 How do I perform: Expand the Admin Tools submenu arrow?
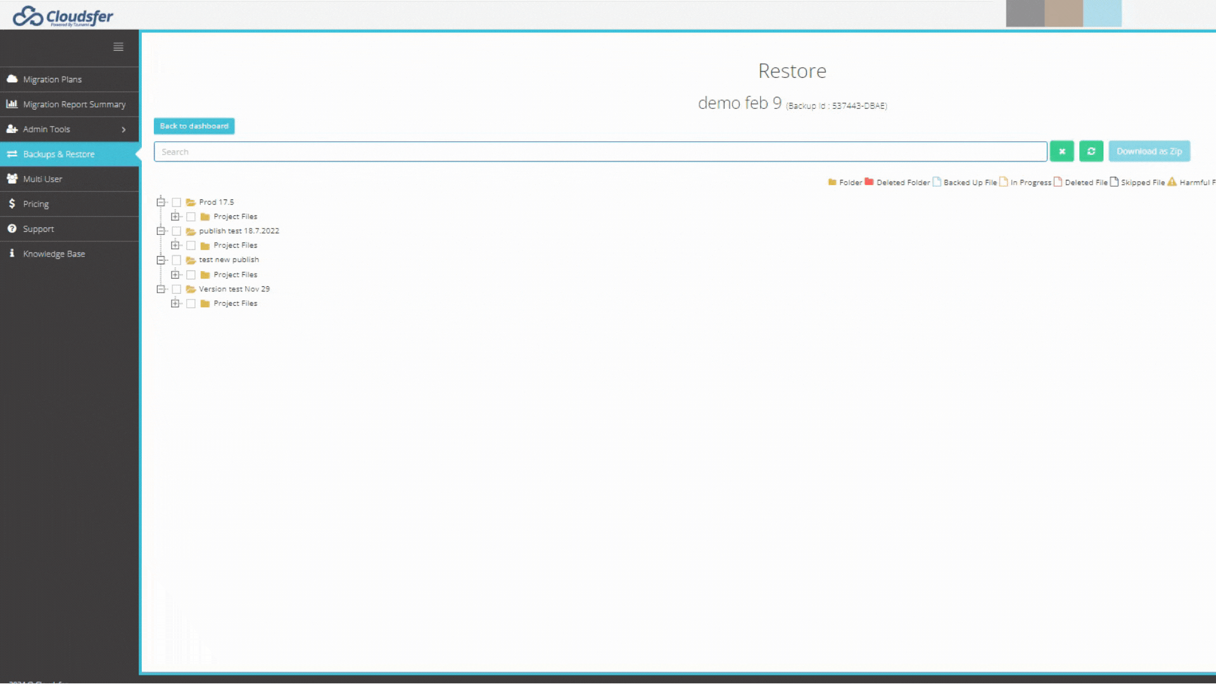pyautogui.click(x=123, y=129)
